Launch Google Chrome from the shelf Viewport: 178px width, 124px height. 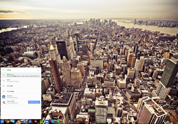[8, 122]
